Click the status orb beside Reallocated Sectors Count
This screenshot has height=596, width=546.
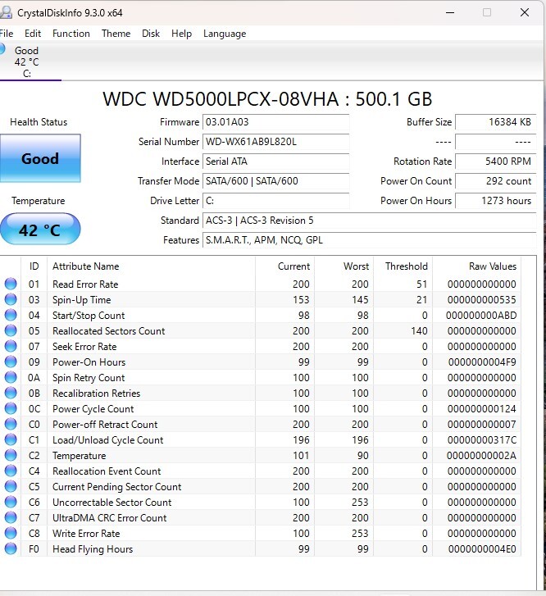(11, 330)
